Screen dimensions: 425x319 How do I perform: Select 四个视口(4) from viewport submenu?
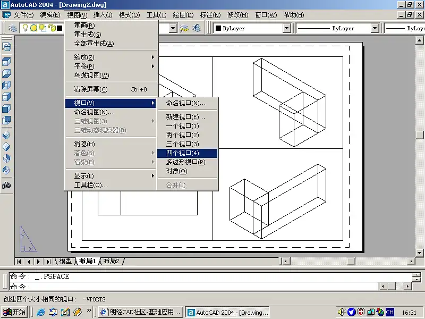pos(183,153)
